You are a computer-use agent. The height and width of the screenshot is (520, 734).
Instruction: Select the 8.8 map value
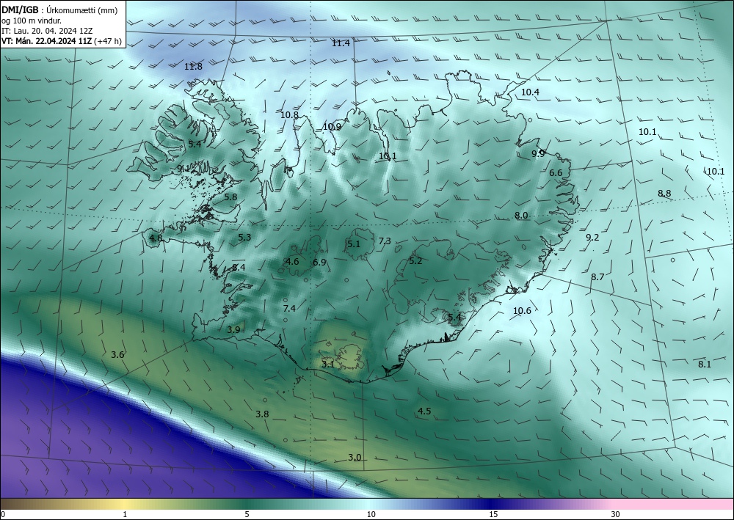pos(664,193)
